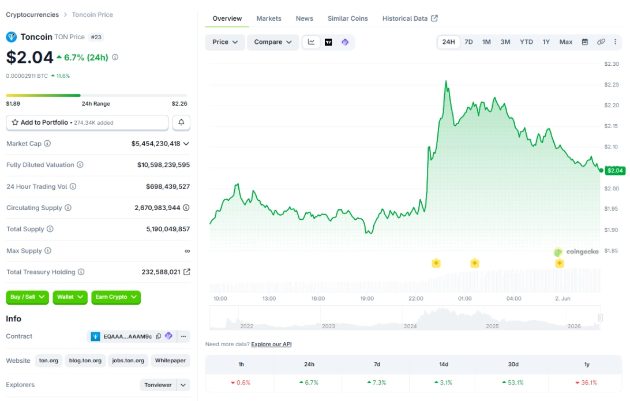The image size is (630, 401).
Task: Switch to the line chart view icon
Action: tap(311, 42)
